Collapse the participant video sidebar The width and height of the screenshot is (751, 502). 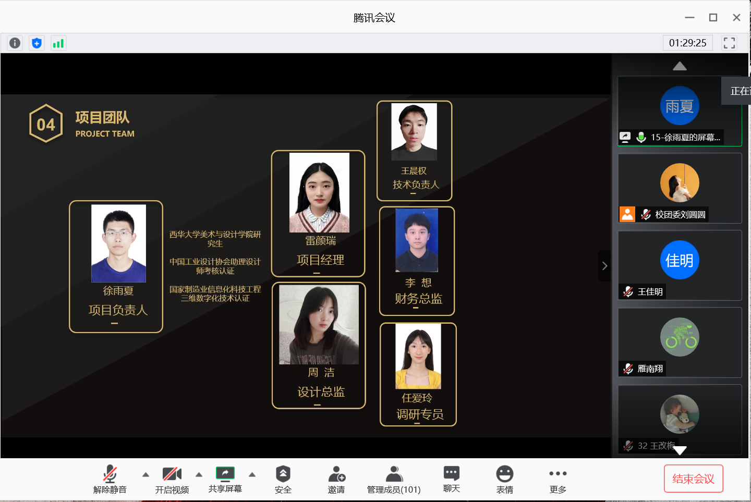point(604,266)
